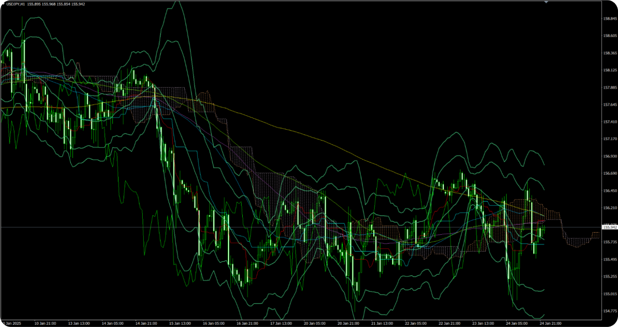618x327 pixels.
Task: Click the 156.690 price scale label
Action: 610,174
